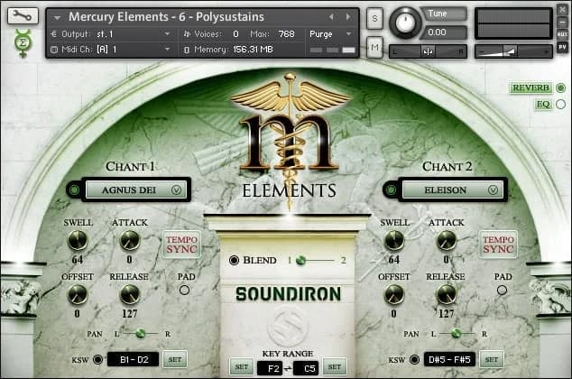Toggle the EQ radio button
Viewport: 572px width, 379px height.
click(560, 105)
